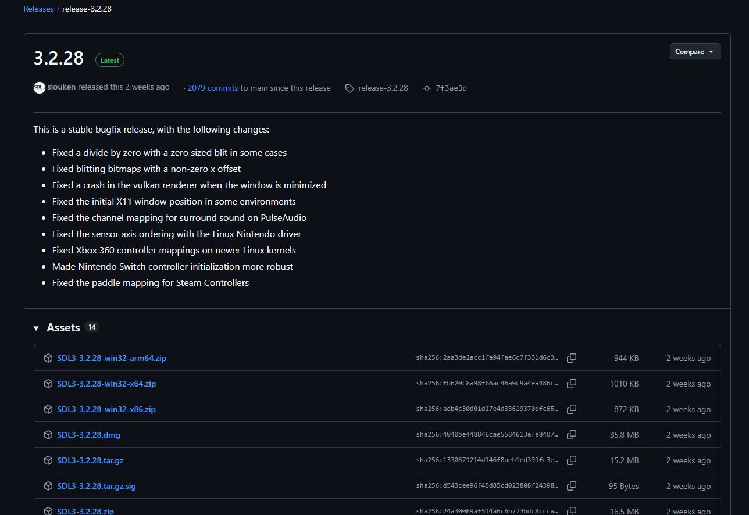Click 'Fixed a divide by zero' bullet

coord(169,152)
